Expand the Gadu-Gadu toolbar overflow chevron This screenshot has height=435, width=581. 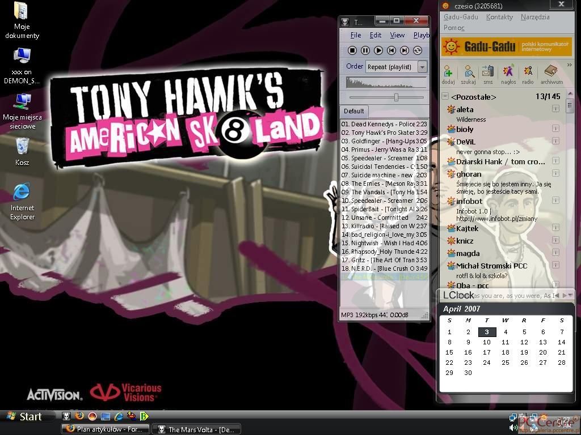[x=569, y=66]
